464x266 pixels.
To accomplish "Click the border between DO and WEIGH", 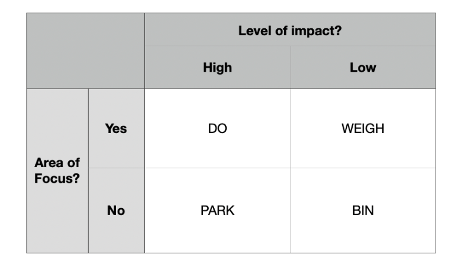I will click(x=291, y=128).
